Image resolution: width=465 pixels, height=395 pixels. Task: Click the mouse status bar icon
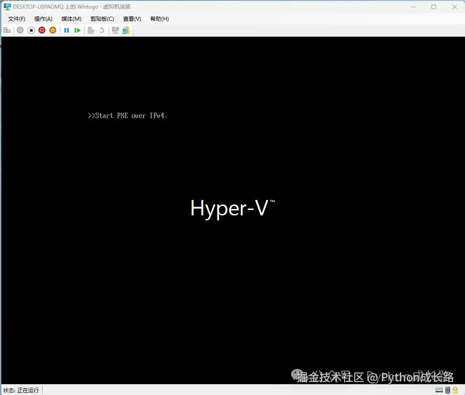click(x=448, y=390)
